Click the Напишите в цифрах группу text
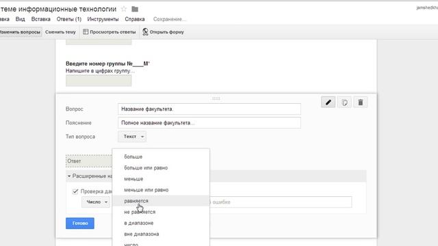438x246 pixels. 100,71
